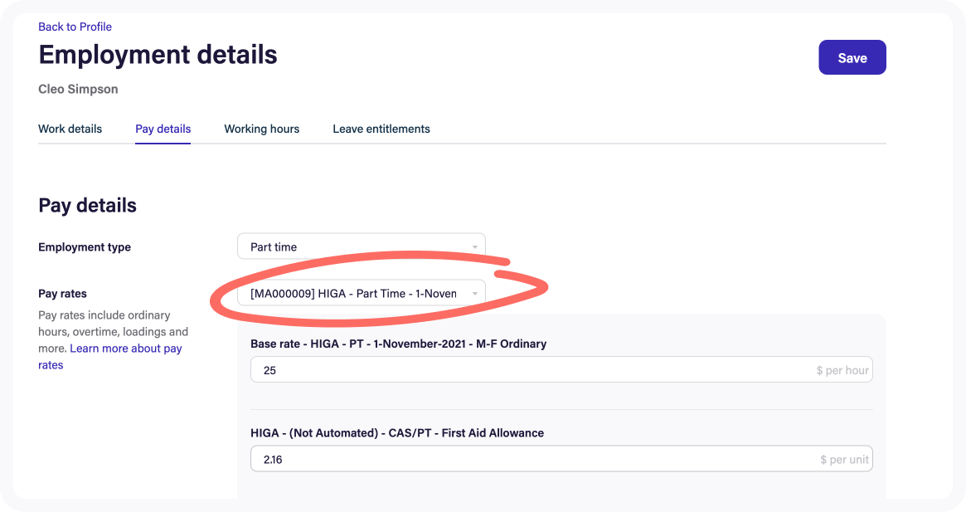Expand the Pay rates HIGA dropdown
The width and height of the screenshot is (966, 512).
[352, 293]
